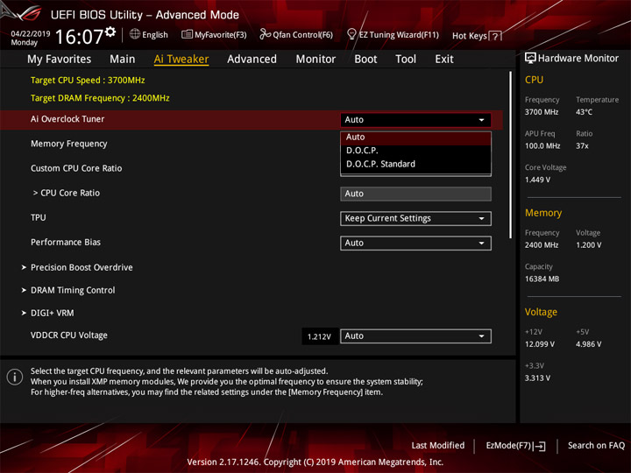Click the Hot Keys label
Viewport: 631px width, 473px height.
470,36
